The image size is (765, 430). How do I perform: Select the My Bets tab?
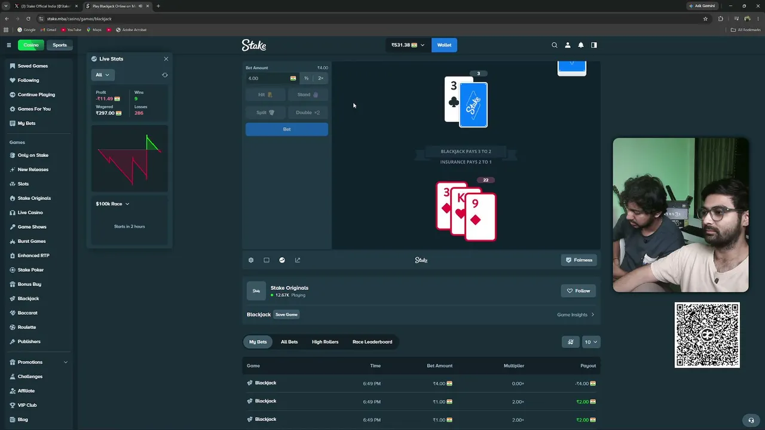point(258,342)
